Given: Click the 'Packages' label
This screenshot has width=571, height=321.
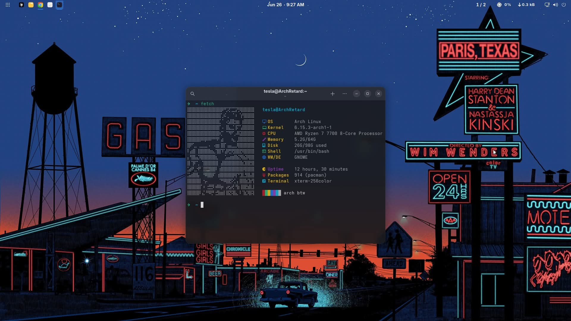Looking at the screenshot, I should click(278, 175).
